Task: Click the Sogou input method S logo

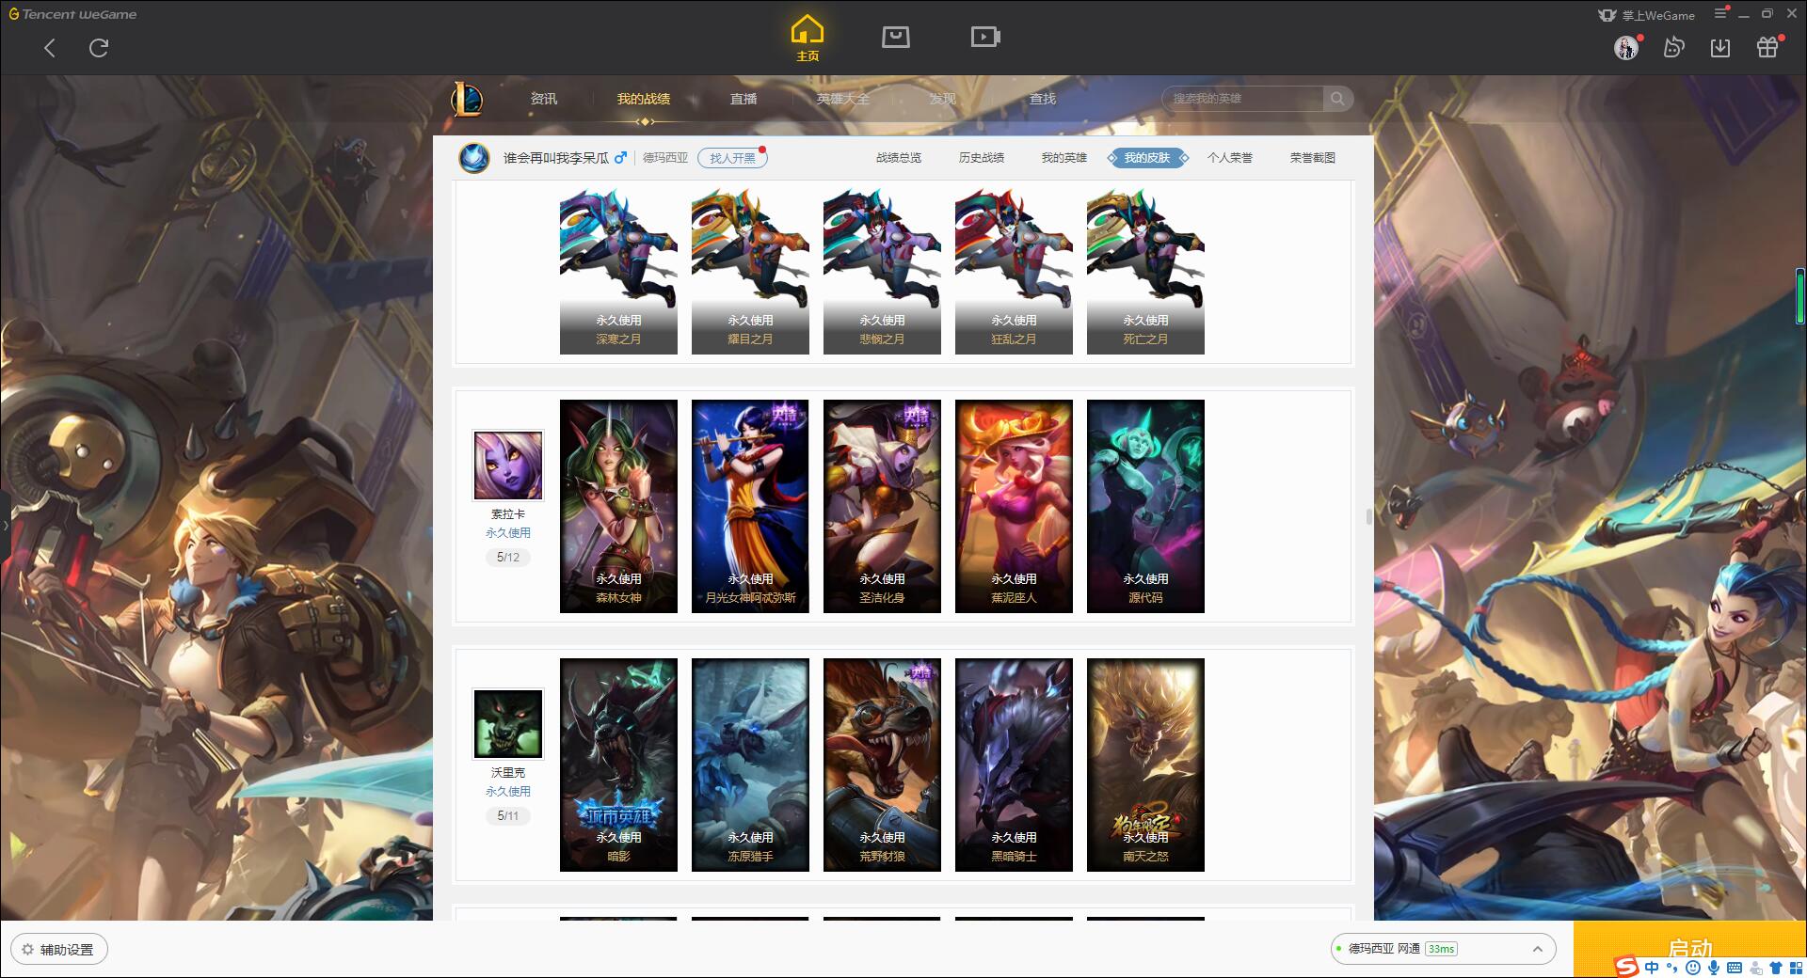Action: pyautogui.click(x=1625, y=968)
